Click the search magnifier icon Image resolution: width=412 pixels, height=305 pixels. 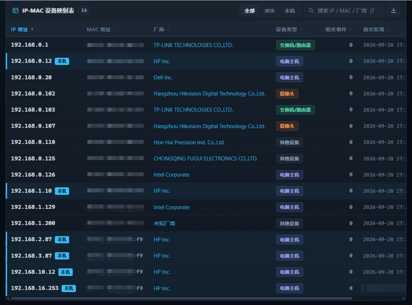311,11
